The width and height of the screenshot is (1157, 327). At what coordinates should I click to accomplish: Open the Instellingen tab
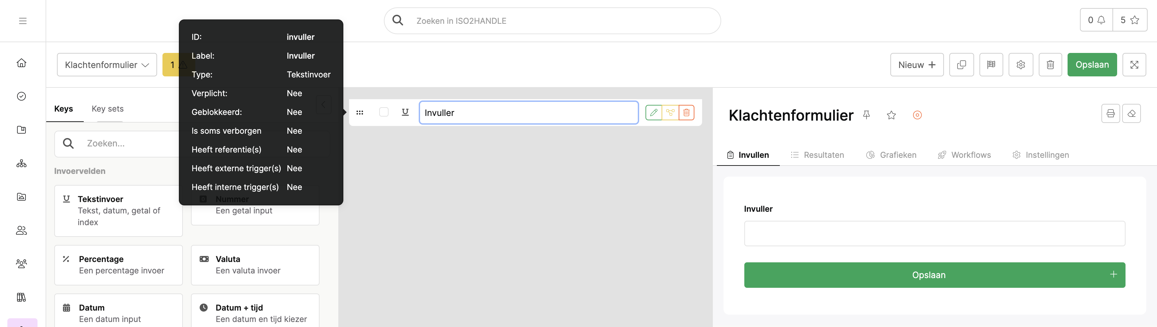coord(1041,155)
